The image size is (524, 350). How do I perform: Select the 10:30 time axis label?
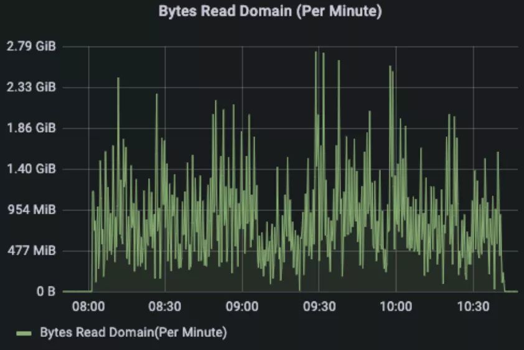pyautogui.click(x=473, y=306)
